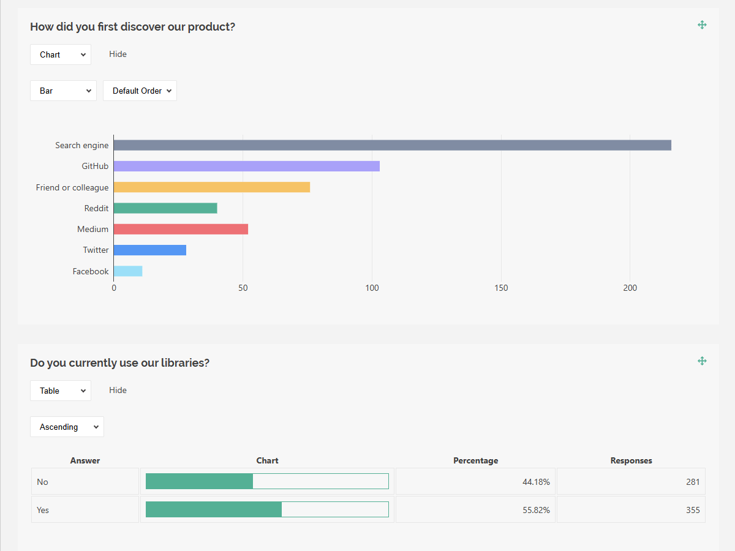Screen dimensions: 735x551
Task: Click the 'GitHub' axis label
Action: point(95,166)
